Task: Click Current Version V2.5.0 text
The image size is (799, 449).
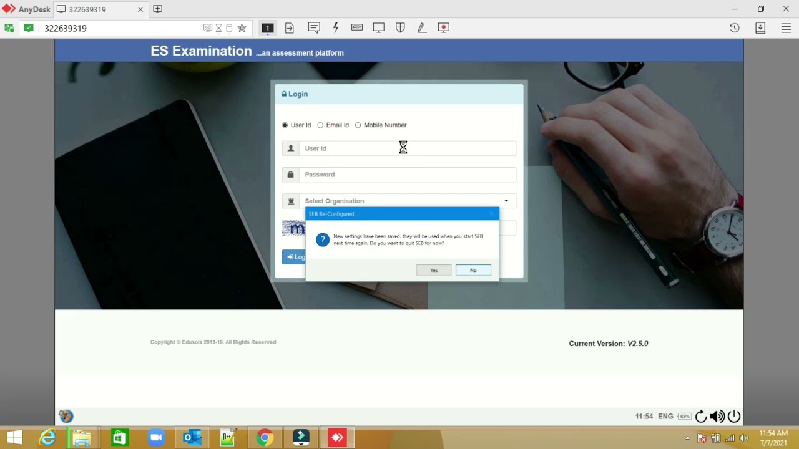Action: pyautogui.click(x=609, y=344)
